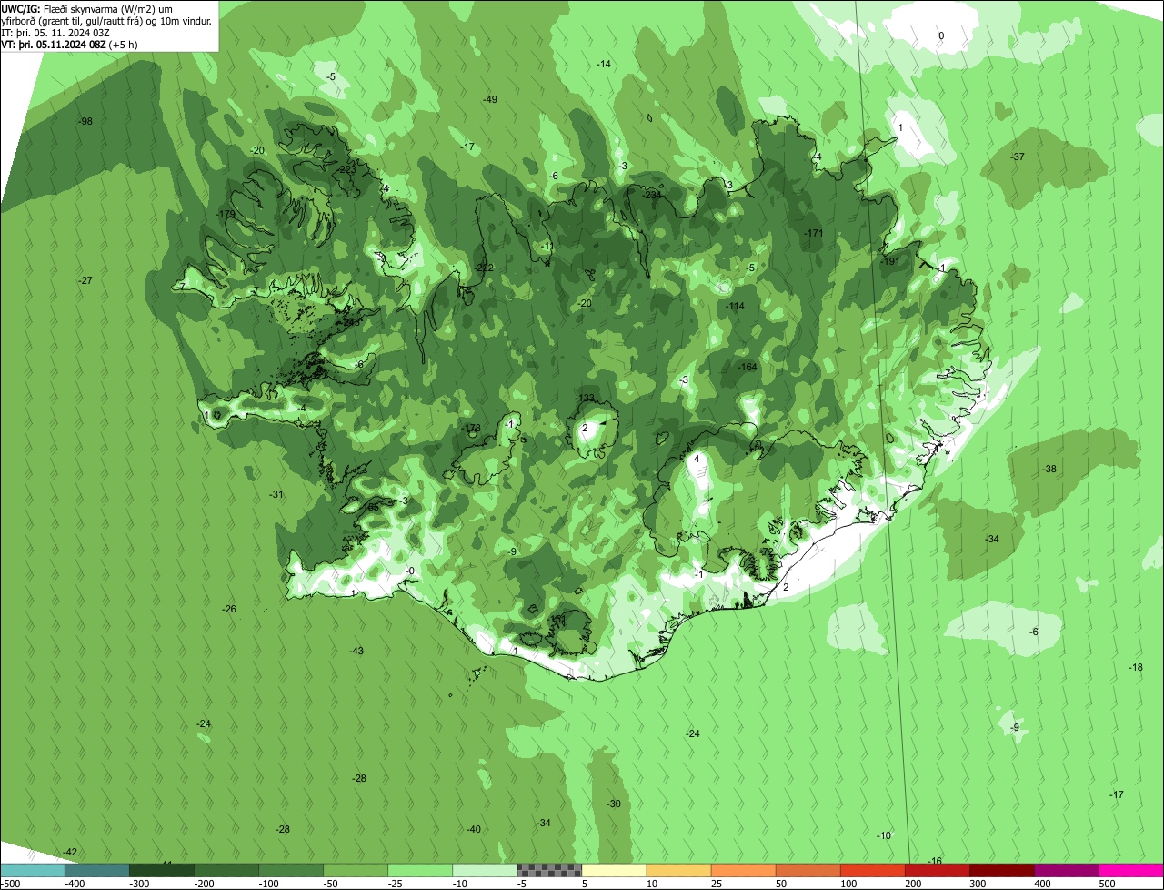Click the -179 value on the map

coord(226,214)
